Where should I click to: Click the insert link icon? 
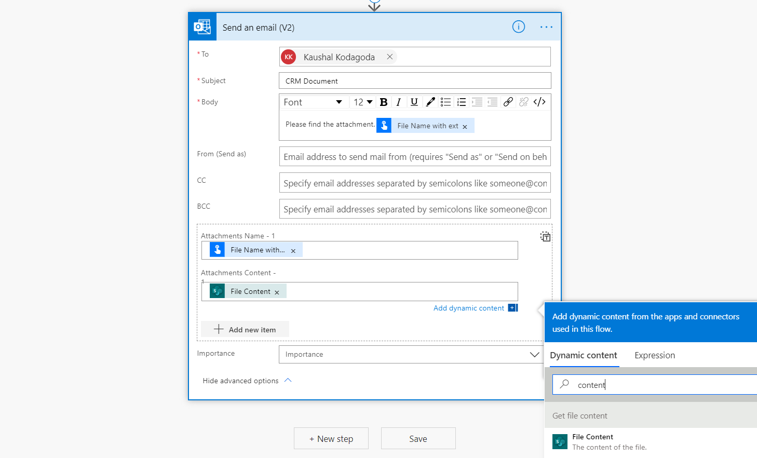508,102
